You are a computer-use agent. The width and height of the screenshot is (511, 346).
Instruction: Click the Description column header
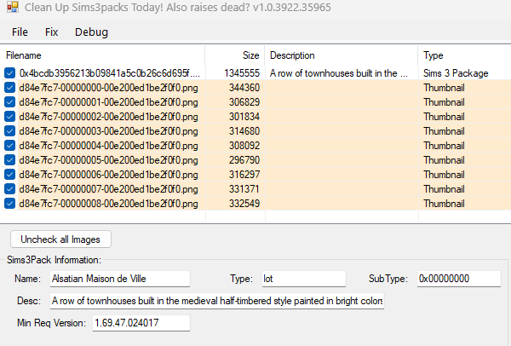[341, 55]
